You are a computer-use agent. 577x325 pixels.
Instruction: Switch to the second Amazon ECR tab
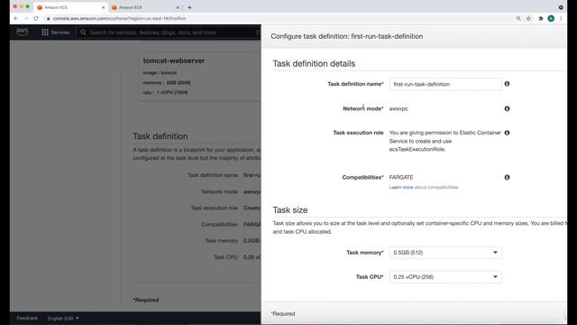144,7
